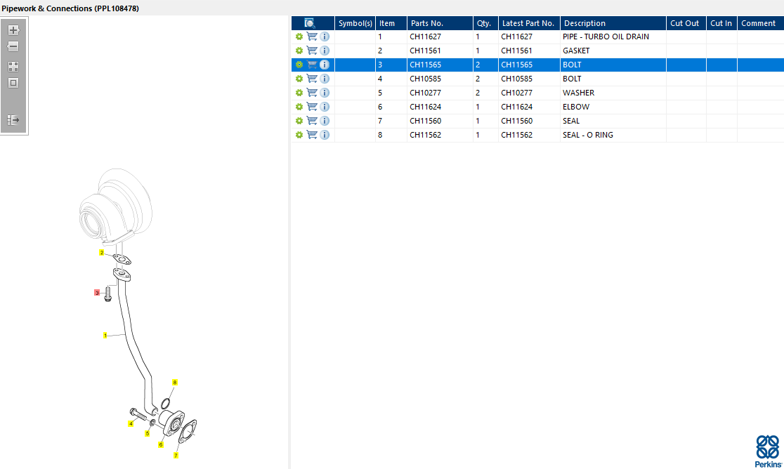The width and height of the screenshot is (784, 469).
Task: Show info for SEAL CH11560
Action: click(325, 120)
